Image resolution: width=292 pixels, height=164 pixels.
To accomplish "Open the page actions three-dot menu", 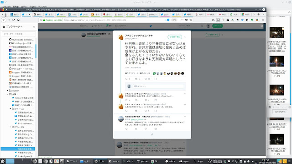I will pos(182,20).
